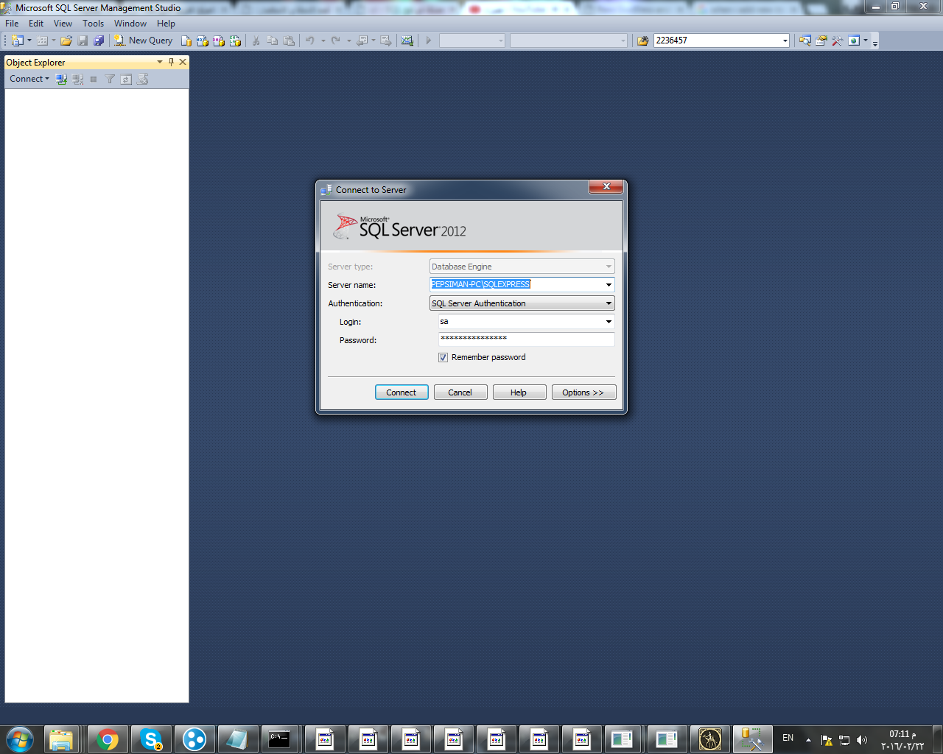943x754 pixels.
Task: Open Windows Explorer from the taskbar
Action: pyautogui.click(x=62, y=739)
